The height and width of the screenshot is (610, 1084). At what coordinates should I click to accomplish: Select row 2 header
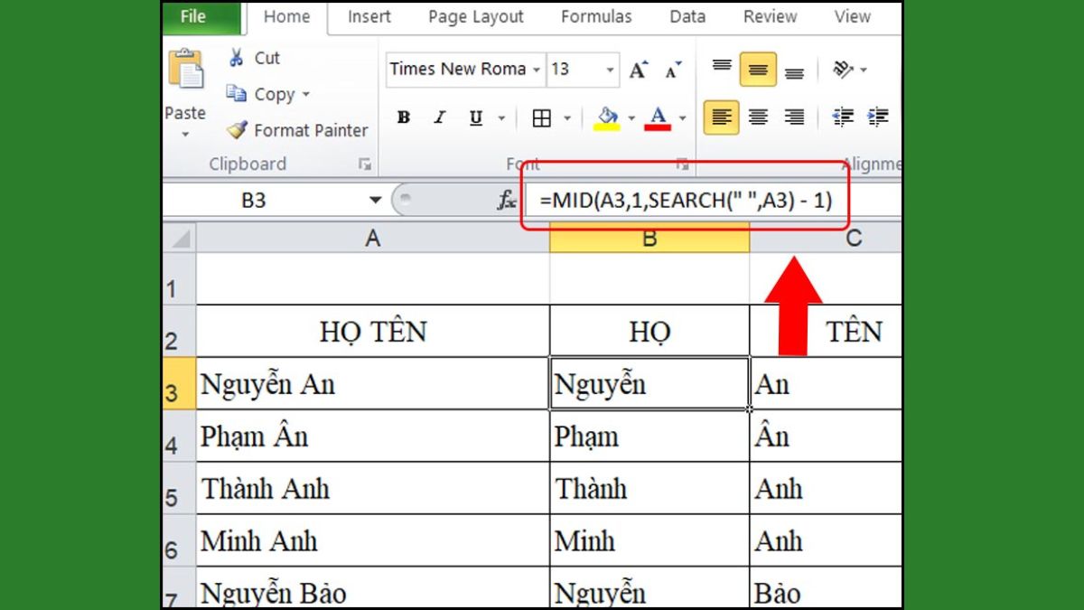(x=179, y=331)
